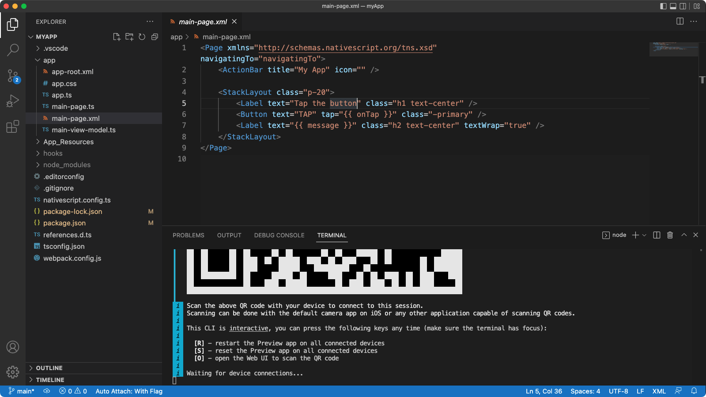Close the bottom panel
The width and height of the screenshot is (706, 397).
695,235
